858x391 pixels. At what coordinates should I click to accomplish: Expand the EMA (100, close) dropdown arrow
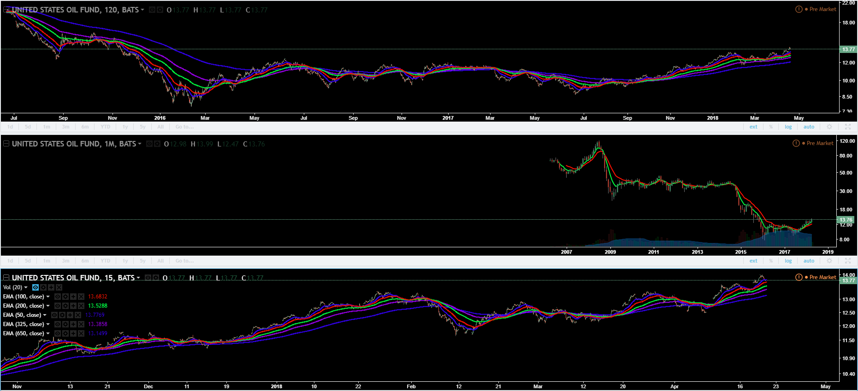tap(48, 297)
